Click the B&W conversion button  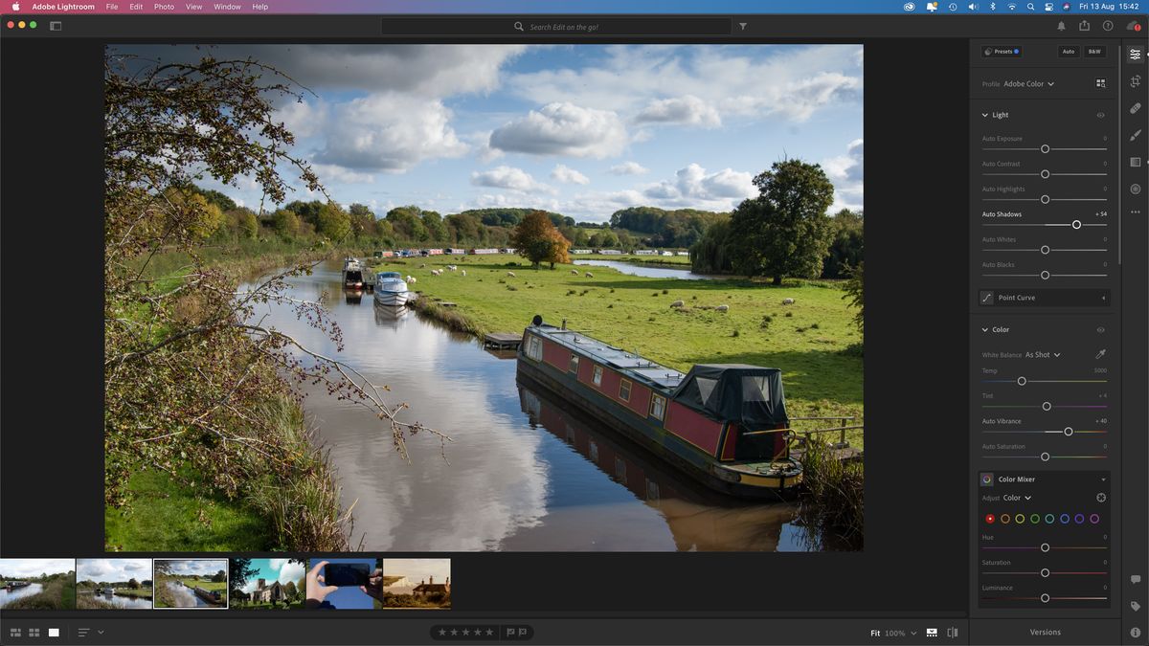pyautogui.click(x=1094, y=51)
